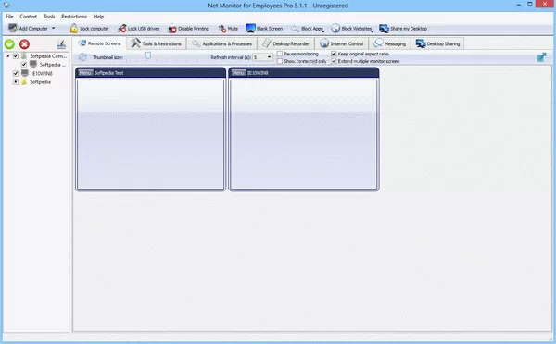This screenshot has height=344, width=556.
Task: Open the Block Apps dropdown button
Action: (308, 29)
